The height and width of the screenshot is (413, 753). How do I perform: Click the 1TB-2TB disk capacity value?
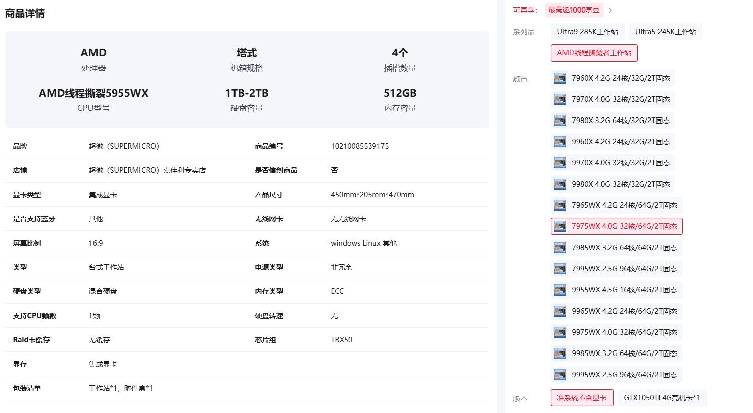point(247,93)
